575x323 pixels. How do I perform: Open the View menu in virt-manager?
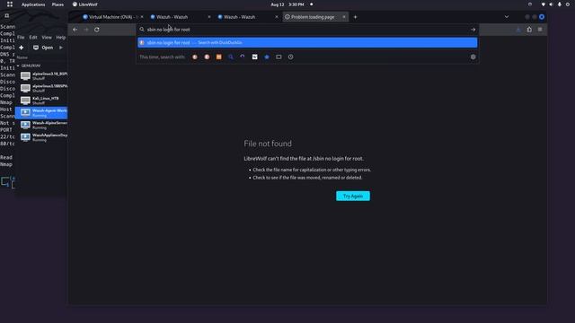pos(47,38)
